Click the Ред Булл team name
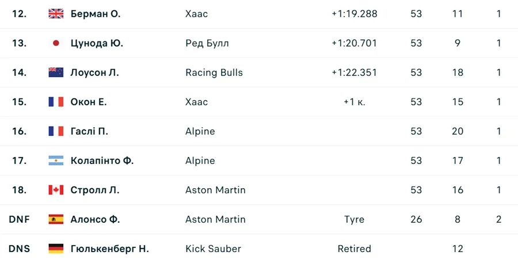 [207, 43]
